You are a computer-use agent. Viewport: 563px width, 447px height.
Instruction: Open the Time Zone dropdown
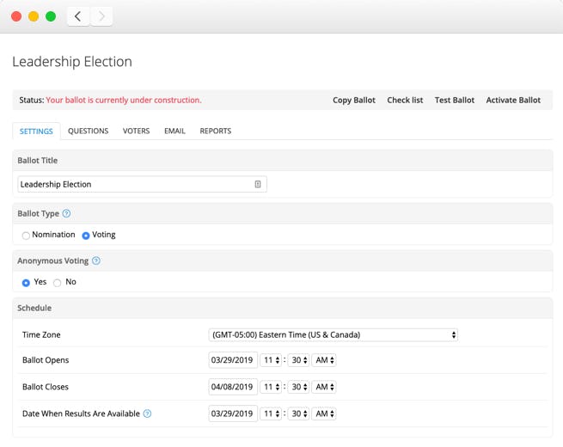[333, 335]
